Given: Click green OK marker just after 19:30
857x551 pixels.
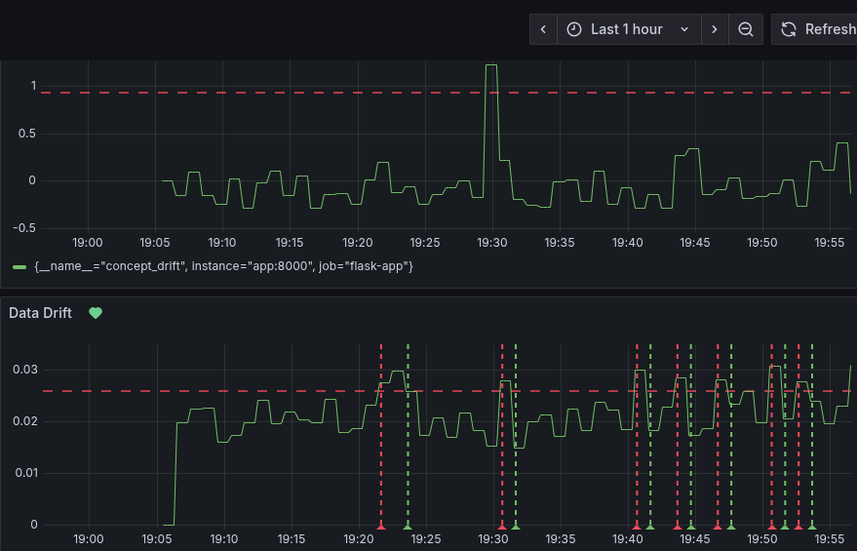Looking at the screenshot, I should (x=516, y=527).
